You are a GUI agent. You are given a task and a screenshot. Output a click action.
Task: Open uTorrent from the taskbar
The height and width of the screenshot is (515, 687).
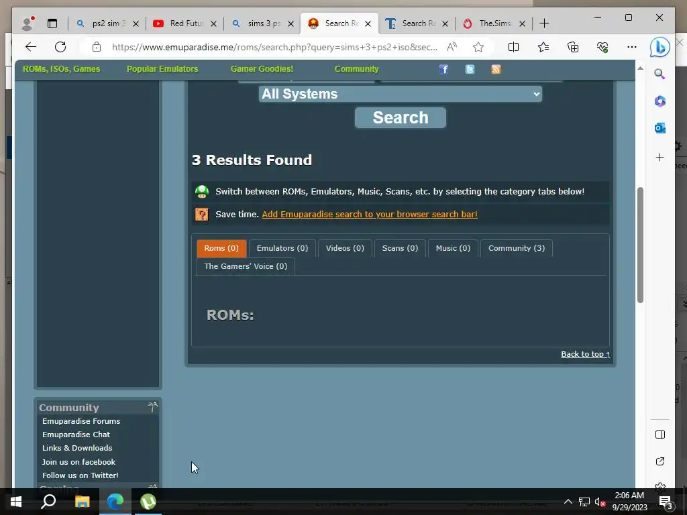click(x=148, y=502)
